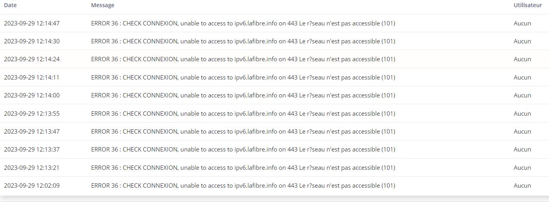
Task: Select the log entry dated 12:14:24
Action: click(x=274, y=59)
